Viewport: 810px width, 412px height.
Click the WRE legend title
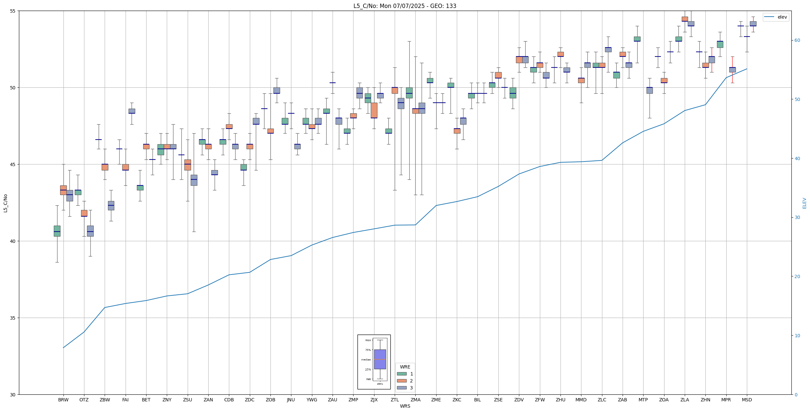[x=405, y=367]
